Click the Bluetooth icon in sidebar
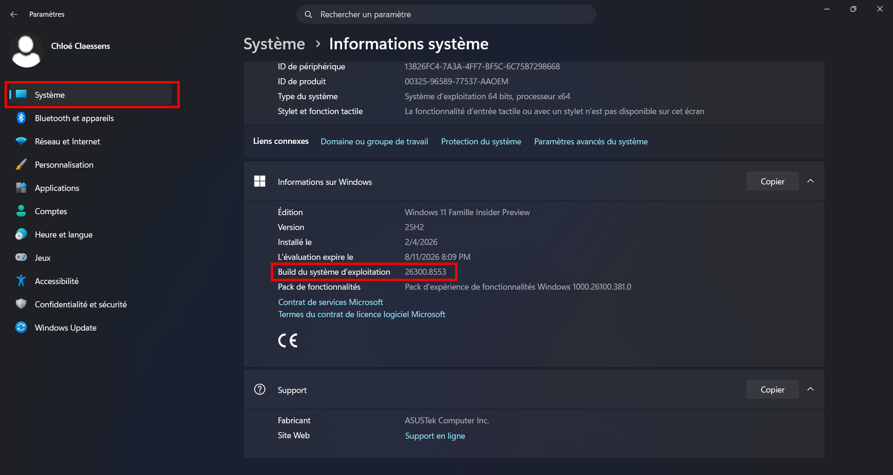 21,118
